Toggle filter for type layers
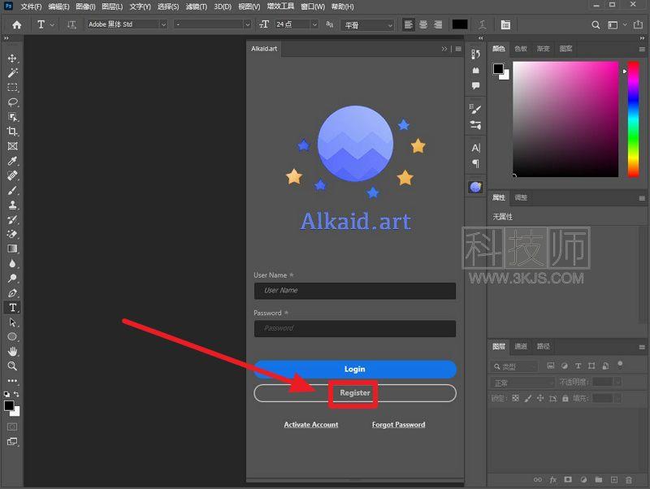Image resolution: width=650 pixels, height=489 pixels. (x=578, y=366)
